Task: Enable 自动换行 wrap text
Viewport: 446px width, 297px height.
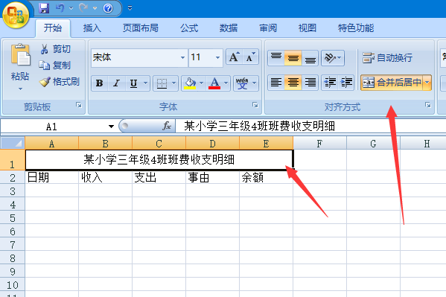Action: tap(388, 58)
